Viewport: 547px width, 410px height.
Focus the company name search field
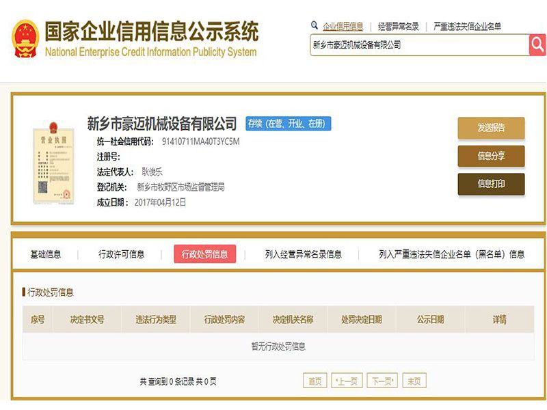tap(420, 44)
